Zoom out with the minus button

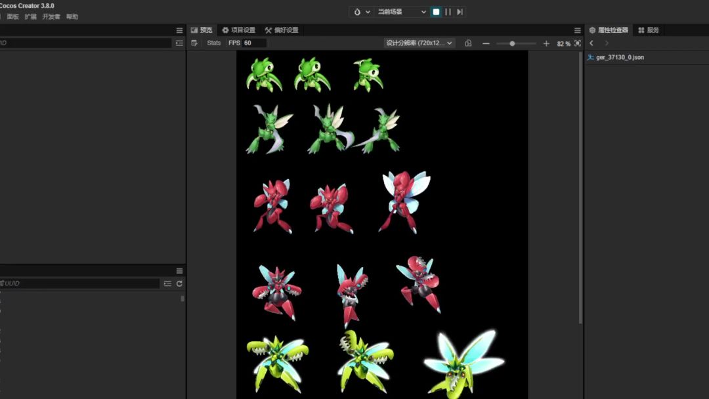click(486, 43)
